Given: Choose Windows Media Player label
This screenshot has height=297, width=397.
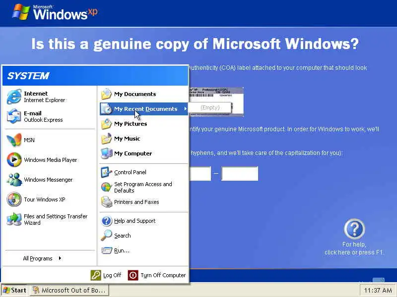Looking at the screenshot, I should coord(51,160).
